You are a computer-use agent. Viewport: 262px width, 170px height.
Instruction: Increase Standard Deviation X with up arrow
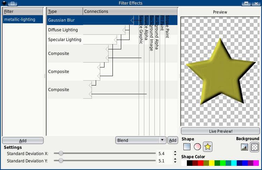(175, 152)
